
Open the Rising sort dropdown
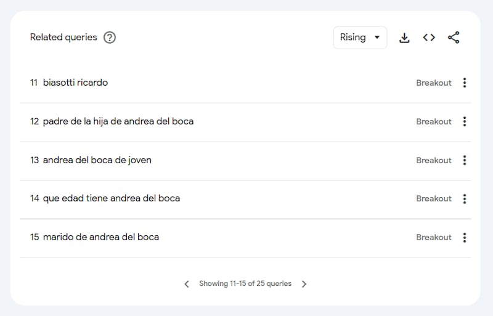(360, 38)
